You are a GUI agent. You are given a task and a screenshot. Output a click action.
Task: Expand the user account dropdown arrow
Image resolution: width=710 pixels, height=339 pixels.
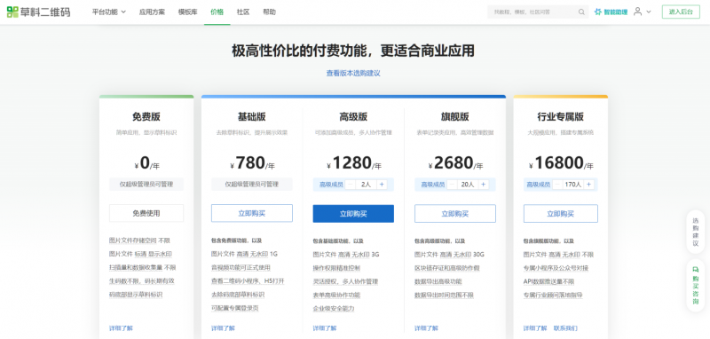(649, 12)
